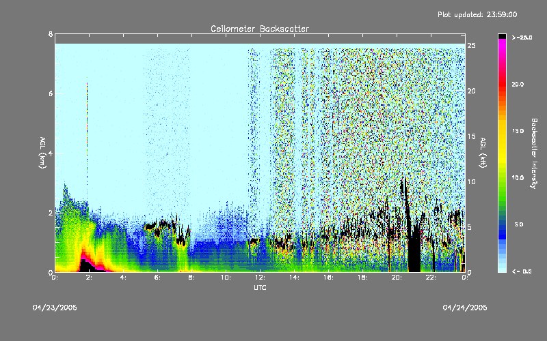Click the colorbar label '<= 0.0'
This screenshot has height=341, width=547.
[x=522, y=271]
